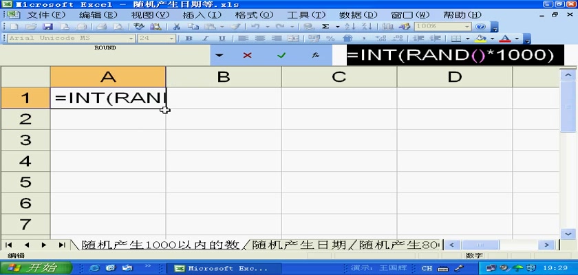Image resolution: width=578 pixels, height=275 pixels.
Task: Click the yellow fill color swatch
Action: pos(481,38)
